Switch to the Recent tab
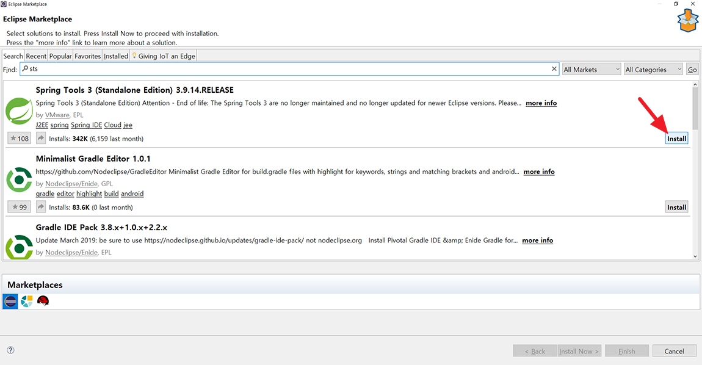 pyautogui.click(x=36, y=56)
